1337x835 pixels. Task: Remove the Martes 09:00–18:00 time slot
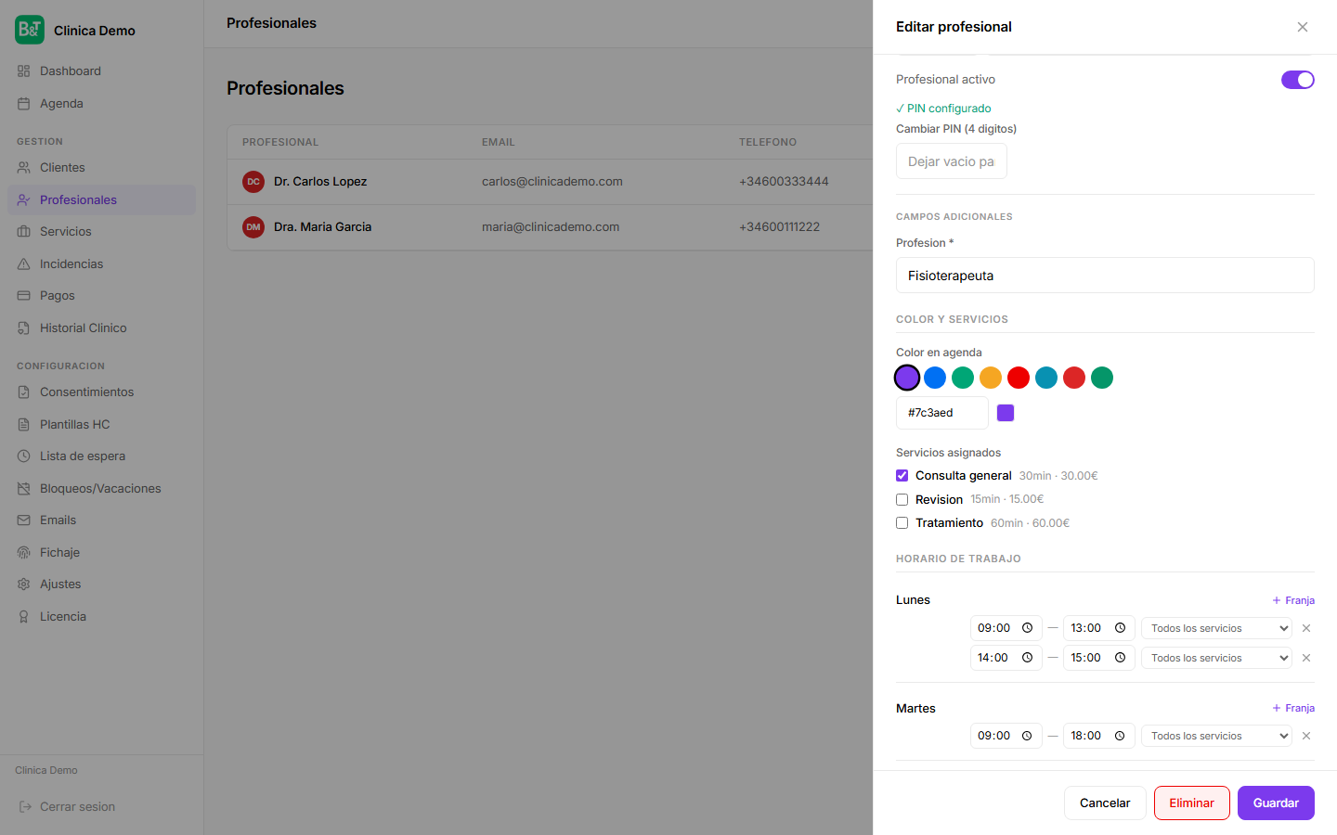coord(1306,736)
